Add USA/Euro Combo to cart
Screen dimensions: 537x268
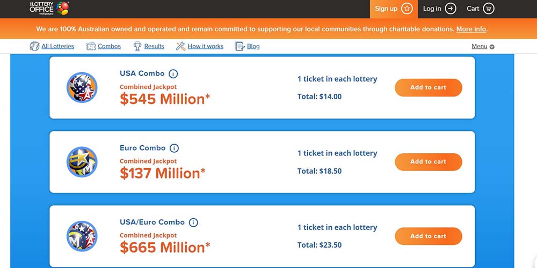pyautogui.click(x=428, y=236)
